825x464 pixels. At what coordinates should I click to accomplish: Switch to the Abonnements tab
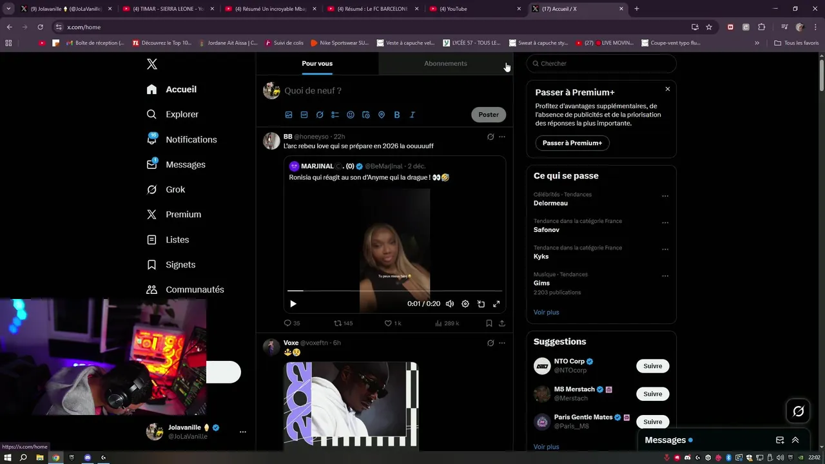(x=445, y=63)
